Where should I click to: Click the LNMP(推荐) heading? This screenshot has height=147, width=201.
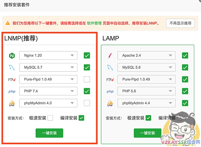click(x=21, y=38)
